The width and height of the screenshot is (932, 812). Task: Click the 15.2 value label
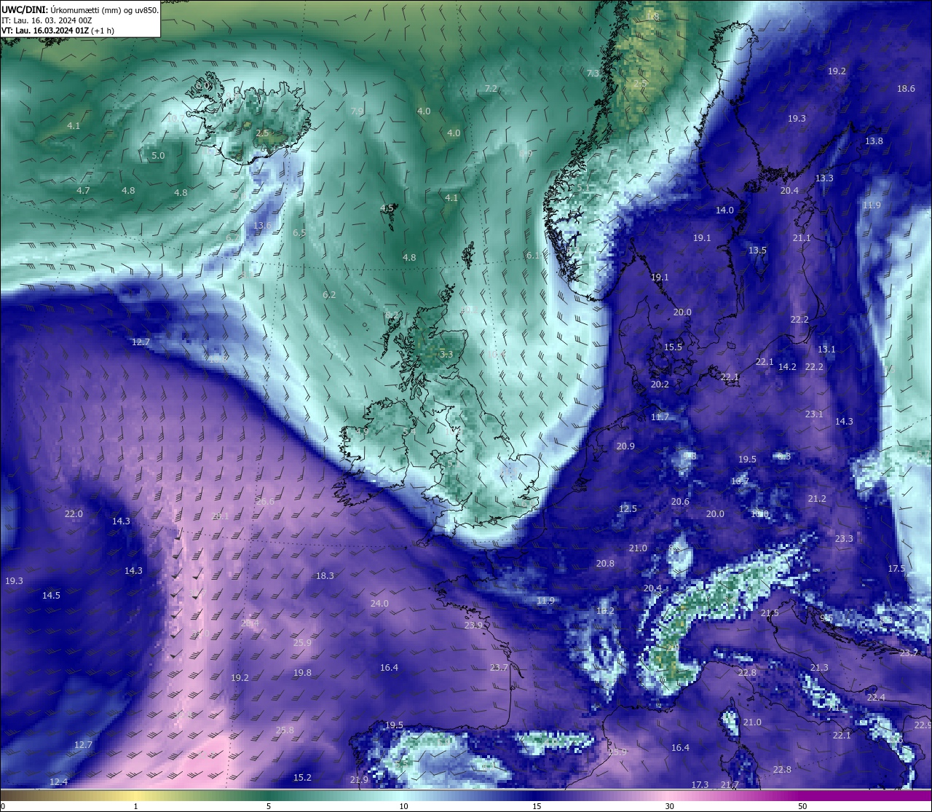302,778
